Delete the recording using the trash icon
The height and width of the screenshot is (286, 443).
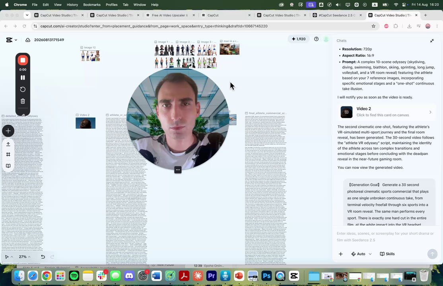tap(23, 101)
